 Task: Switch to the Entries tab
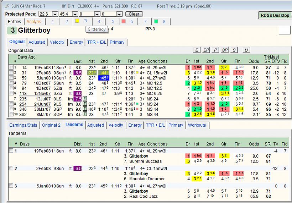point(14,22)
